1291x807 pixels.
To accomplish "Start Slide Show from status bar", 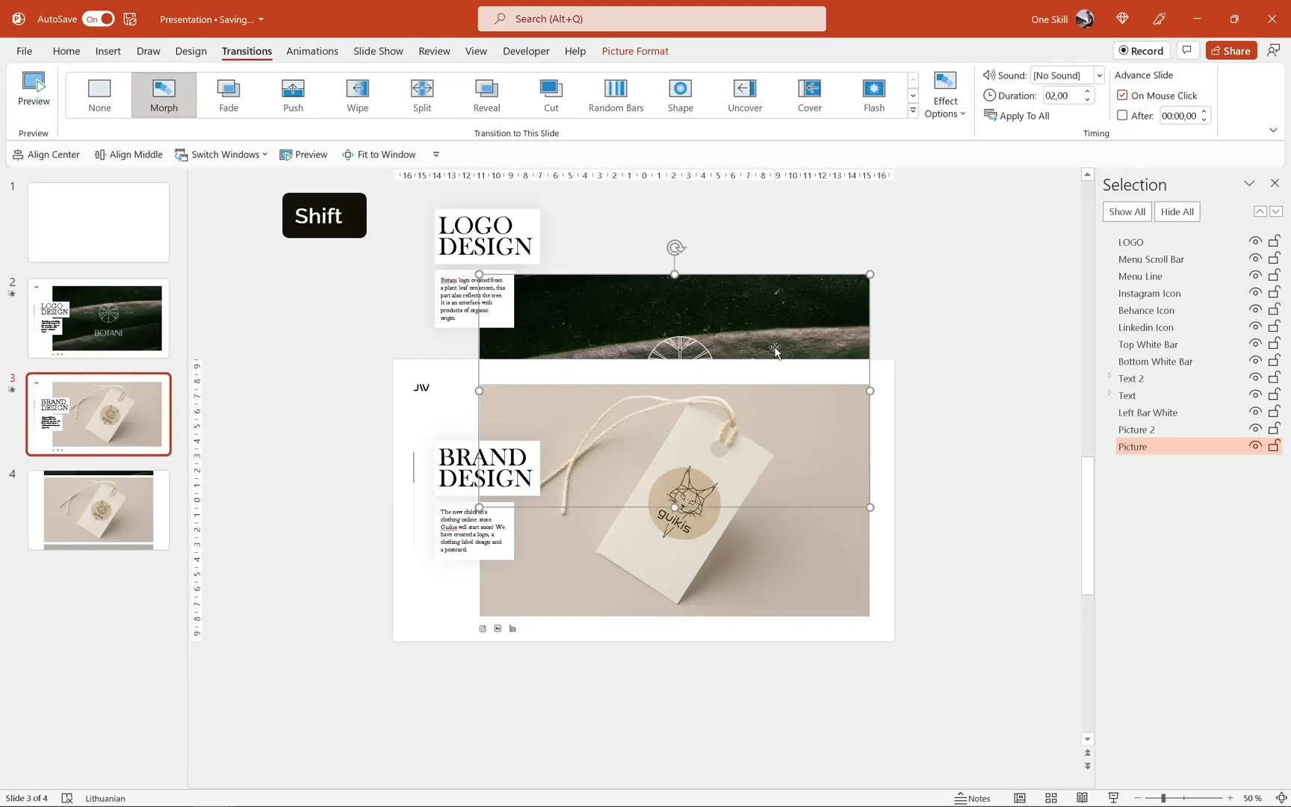I will coord(1113,798).
